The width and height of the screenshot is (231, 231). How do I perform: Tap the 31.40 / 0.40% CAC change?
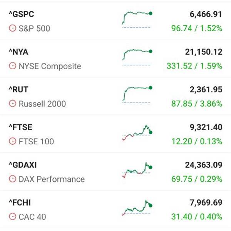pos(197,217)
